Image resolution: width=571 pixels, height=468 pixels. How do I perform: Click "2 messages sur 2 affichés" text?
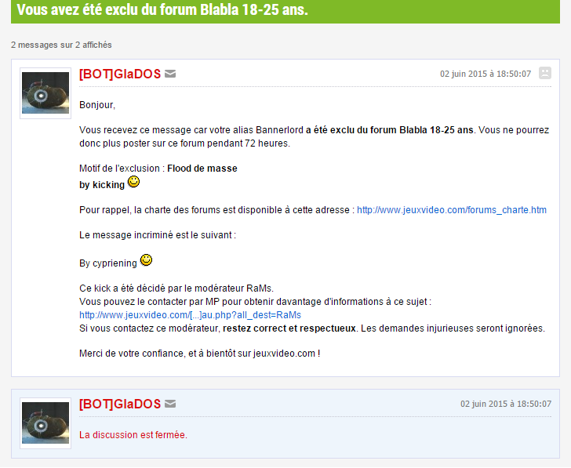pyautogui.click(x=61, y=45)
